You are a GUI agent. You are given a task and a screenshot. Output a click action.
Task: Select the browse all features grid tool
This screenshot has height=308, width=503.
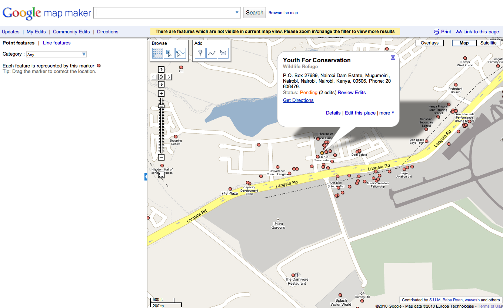158,53
